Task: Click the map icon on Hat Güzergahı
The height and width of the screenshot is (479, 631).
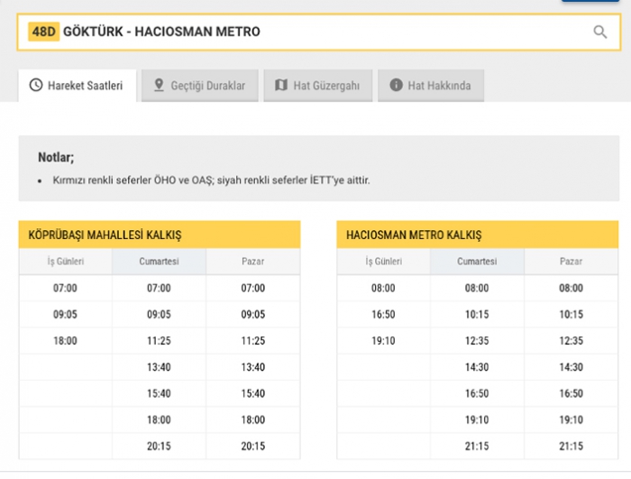Action: [281, 85]
